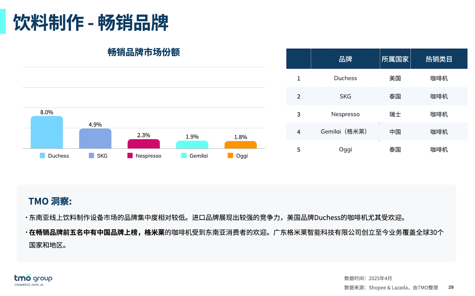Viewport: 475px width, 296px height.
Task: Click the Oggi legend color swatch
Action: (x=230, y=156)
